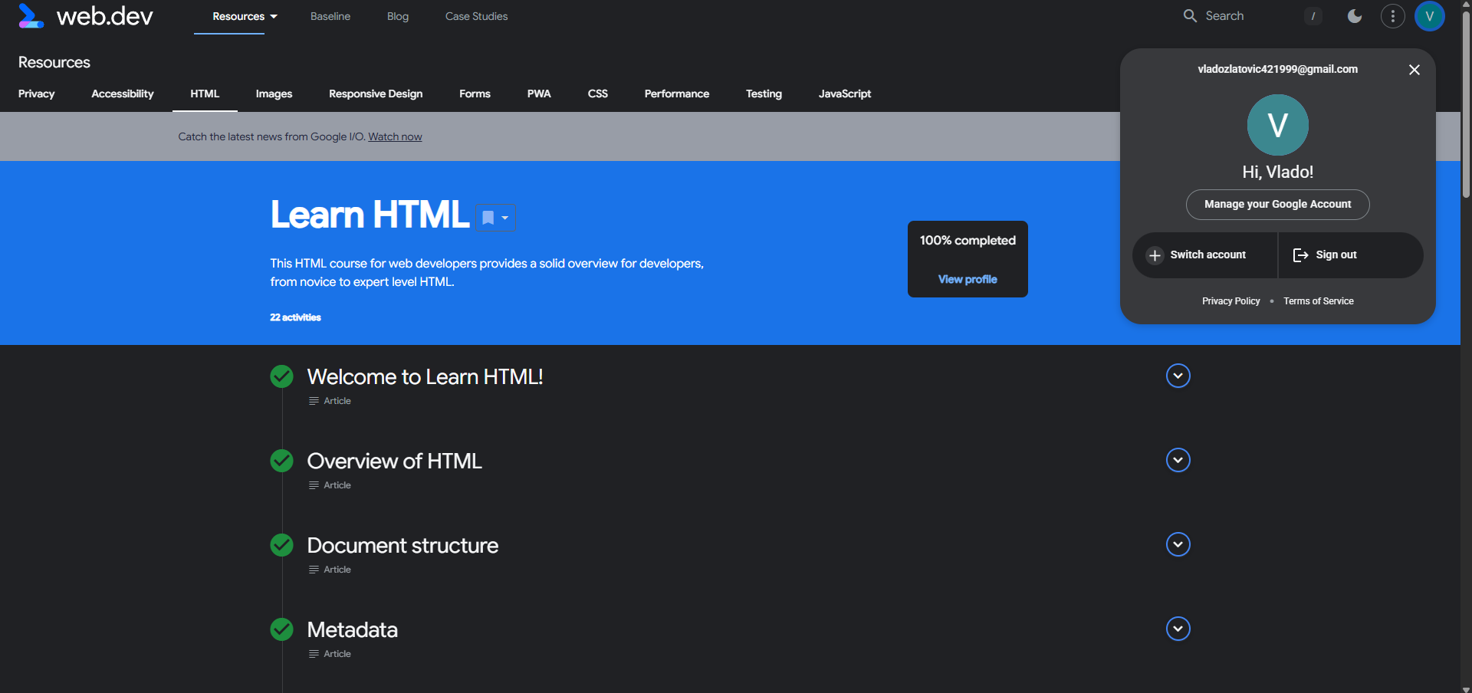Screen dimensions: 1472x693
Task: Click into the Search field
Action: (1251, 16)
